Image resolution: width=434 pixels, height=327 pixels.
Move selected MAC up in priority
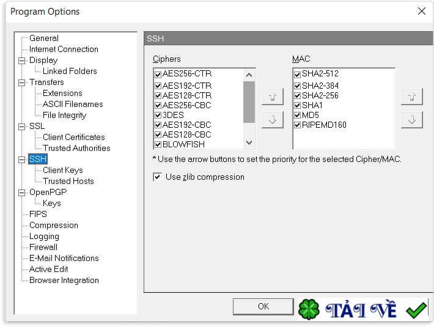tap(412, 97)
